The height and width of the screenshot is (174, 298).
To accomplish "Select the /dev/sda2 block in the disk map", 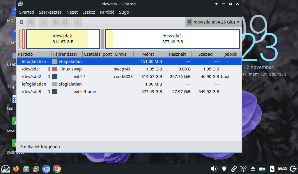I will pyautogui.click(x=62, y=39).
